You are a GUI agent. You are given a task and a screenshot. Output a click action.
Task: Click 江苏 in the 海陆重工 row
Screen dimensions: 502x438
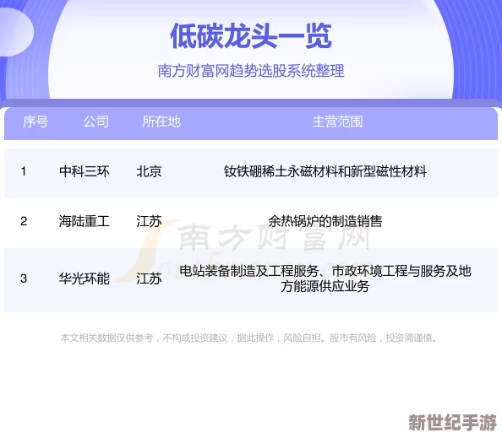tap(149, 221)
